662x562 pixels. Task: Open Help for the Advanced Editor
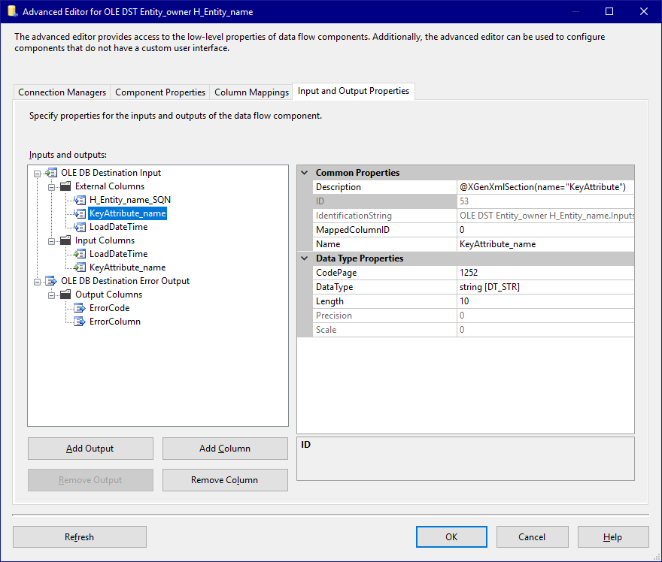612,536
